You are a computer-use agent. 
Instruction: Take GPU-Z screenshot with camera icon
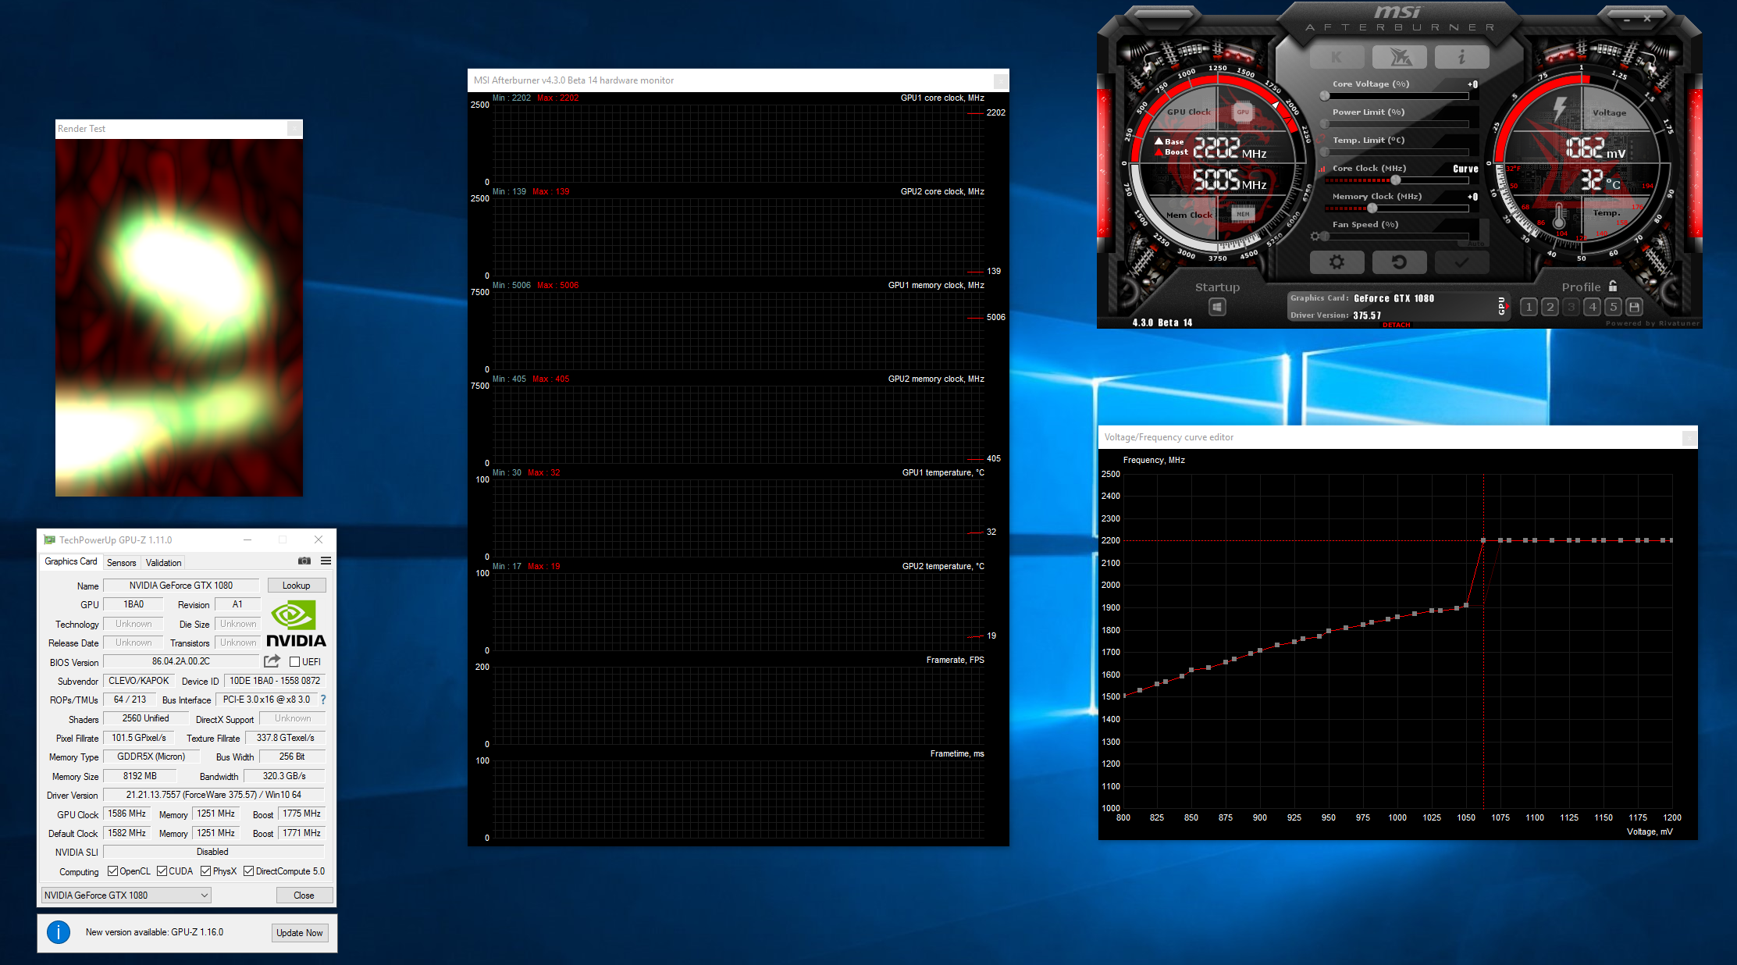(x=304, y=561)
